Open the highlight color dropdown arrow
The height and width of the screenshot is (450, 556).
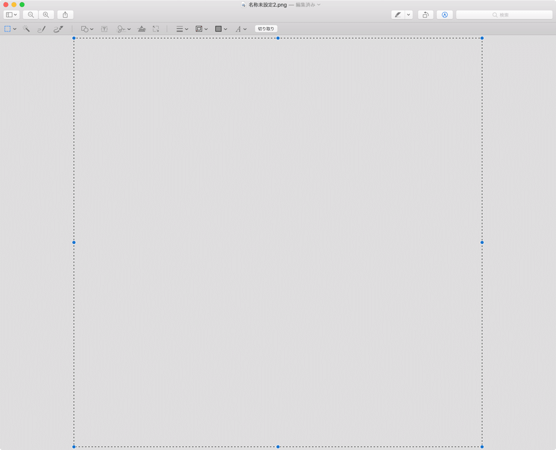tap(408, 14)
